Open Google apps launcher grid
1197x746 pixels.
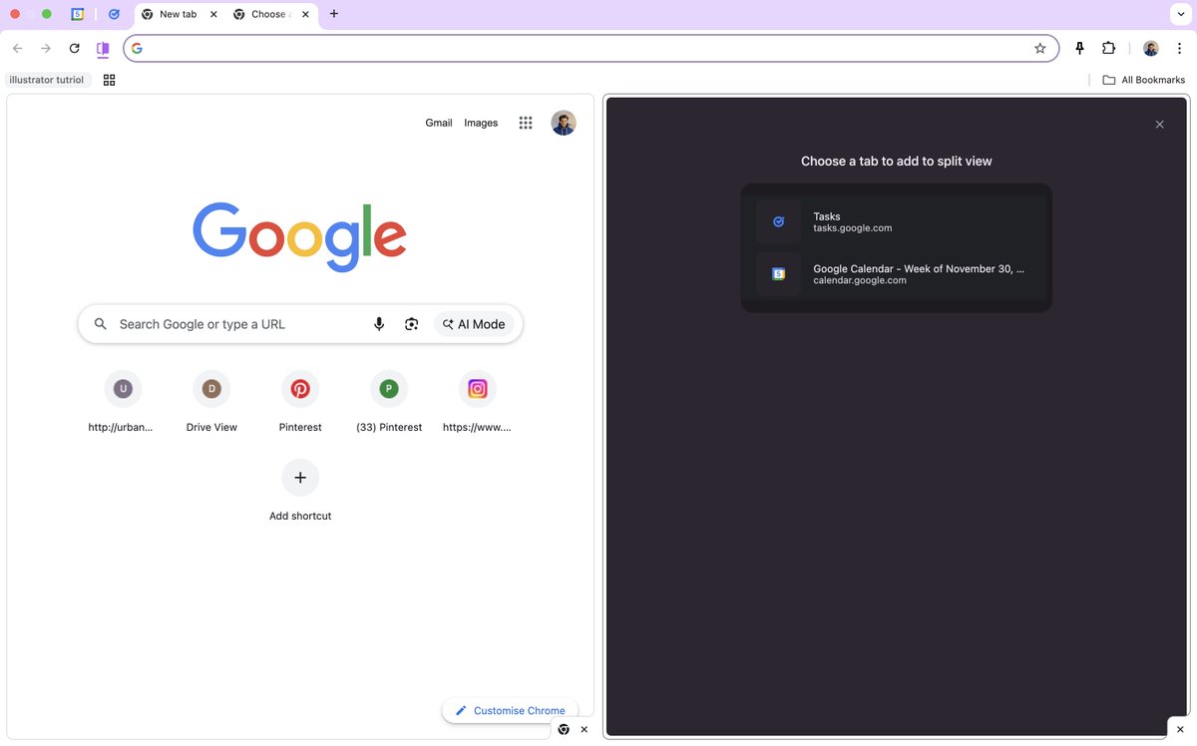526,123
